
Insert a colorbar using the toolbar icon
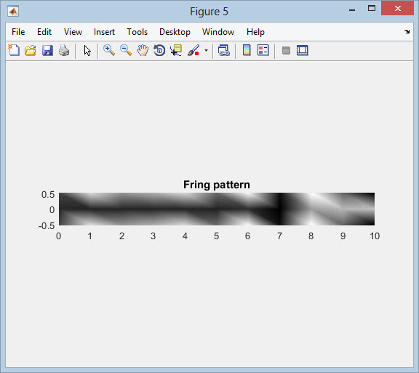click(x=247, y=50)
